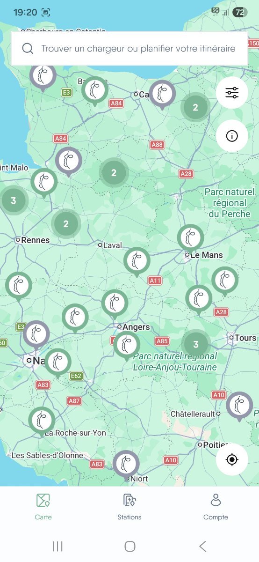
Task: Open the Compte tab
Action: [216, 507]
